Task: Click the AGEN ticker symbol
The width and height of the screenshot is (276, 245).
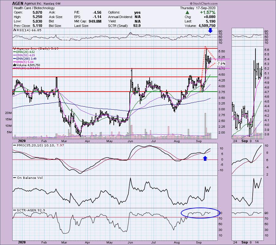Action: tap(17, 3)
